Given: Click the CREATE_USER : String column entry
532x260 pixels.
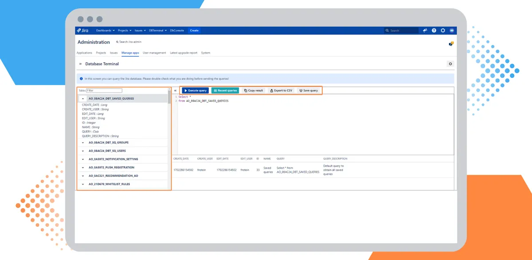Looking at the screenshot, I should 95,109.
